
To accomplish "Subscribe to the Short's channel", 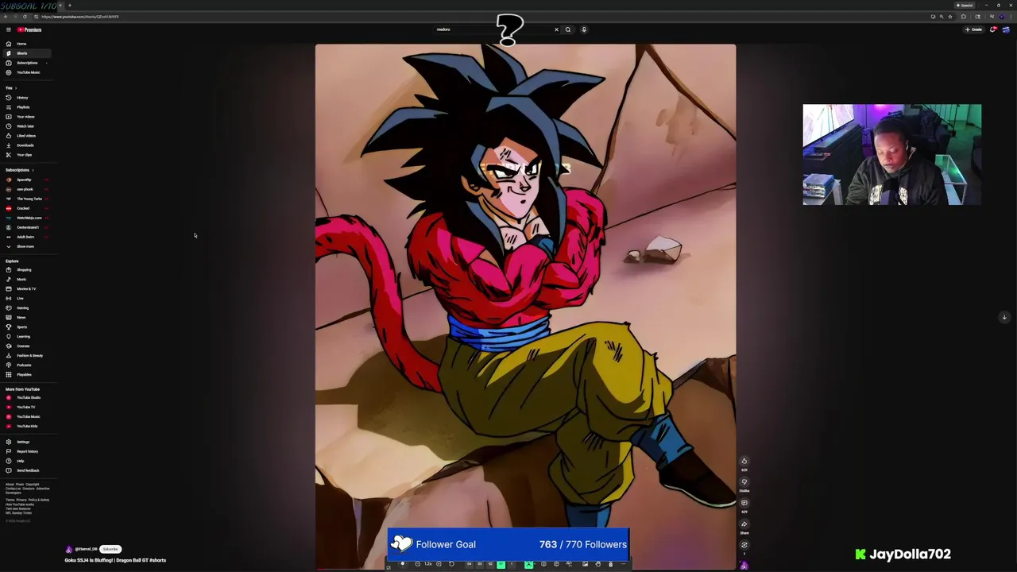I will point(110,549).
